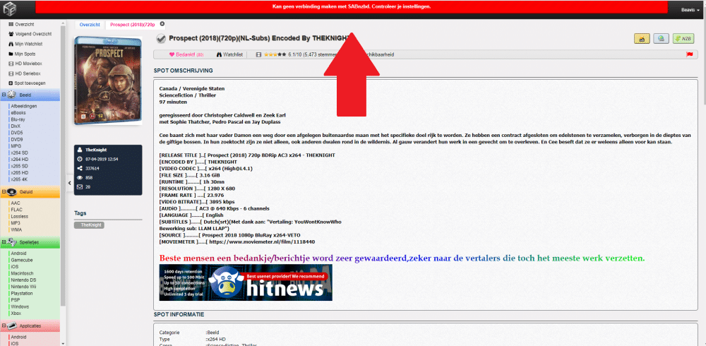Select the DivX filter
The height and width of the screenshot is (346, 706).
(16, 126)
